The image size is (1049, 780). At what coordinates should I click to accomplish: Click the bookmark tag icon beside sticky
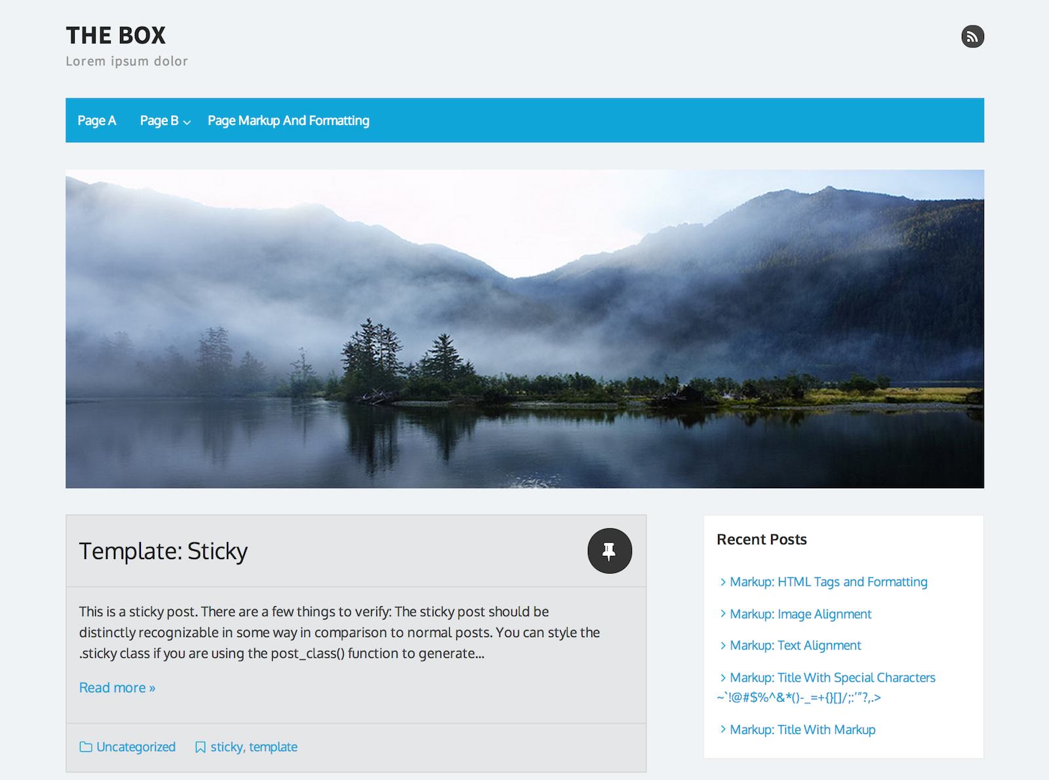pyautogui.click(x=201, y=747)
